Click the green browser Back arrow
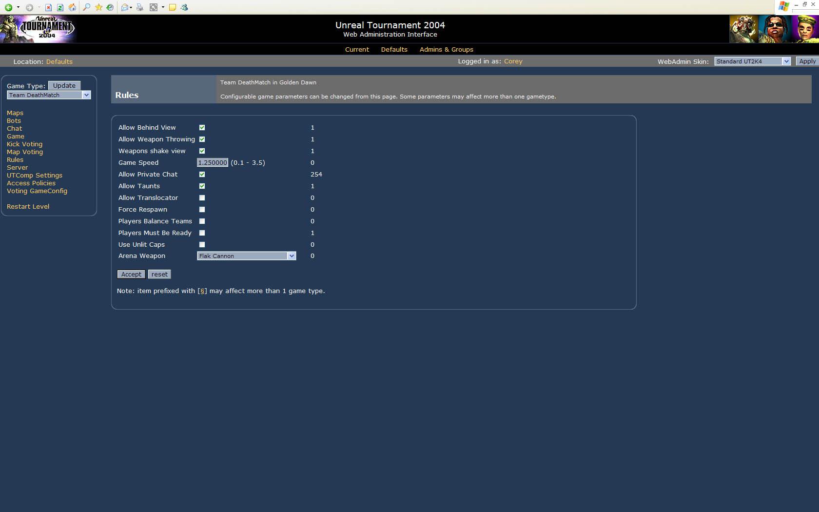 [8, 7]
